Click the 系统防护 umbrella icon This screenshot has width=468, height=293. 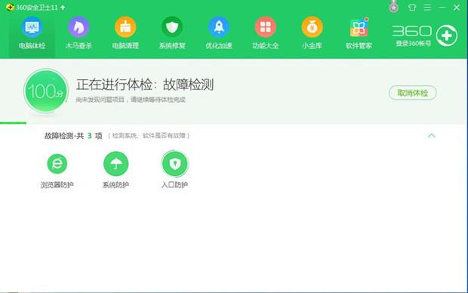pyautogui.click(x=115, y=164)
